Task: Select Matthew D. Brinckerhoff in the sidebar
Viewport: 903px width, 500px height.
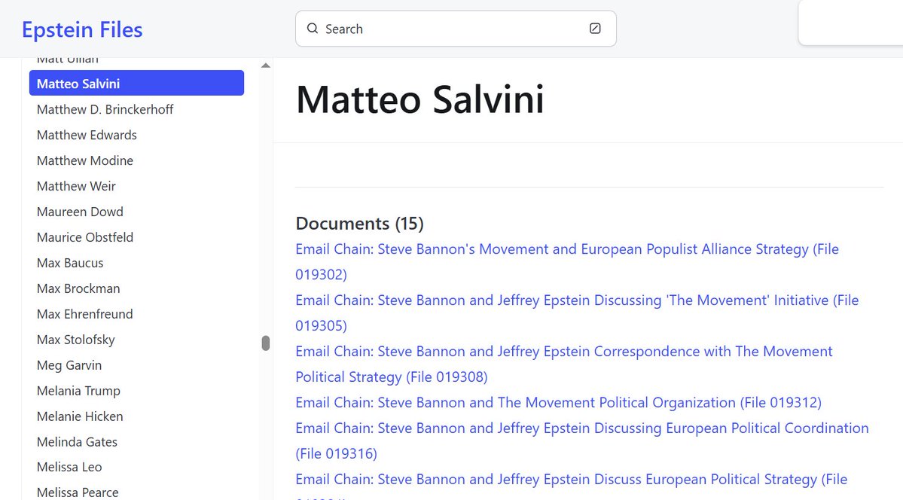Action: tap(105, 109)
